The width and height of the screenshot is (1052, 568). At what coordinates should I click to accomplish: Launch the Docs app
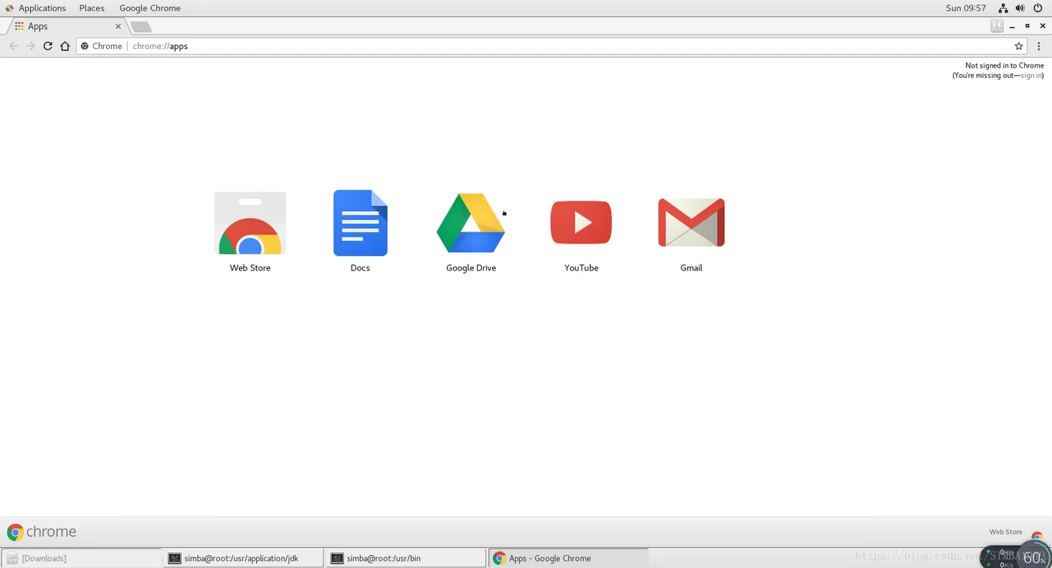pos(360,232)
